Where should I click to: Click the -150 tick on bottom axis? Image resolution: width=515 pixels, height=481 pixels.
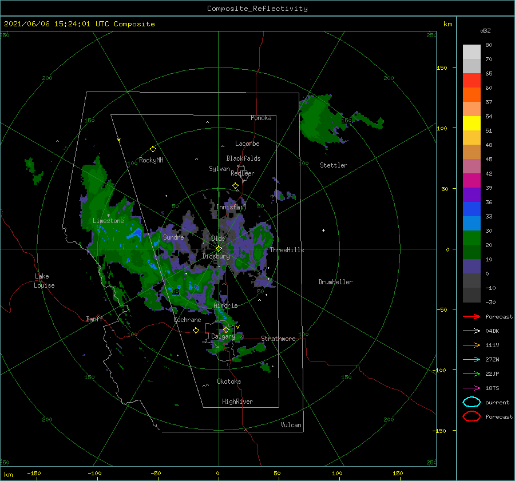coord(34,473)
